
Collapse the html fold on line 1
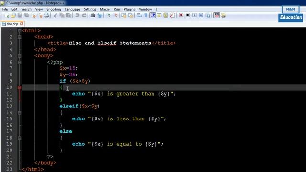(x=19, y=31)
